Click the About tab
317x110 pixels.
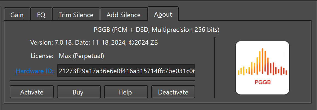pyautogui.click(x=163, y=14)
